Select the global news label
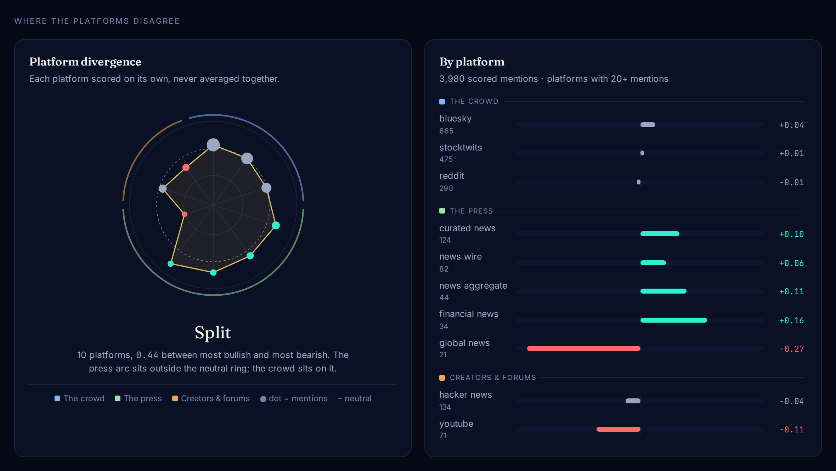This screenshot has width=836, height=471. coord(464,343)
